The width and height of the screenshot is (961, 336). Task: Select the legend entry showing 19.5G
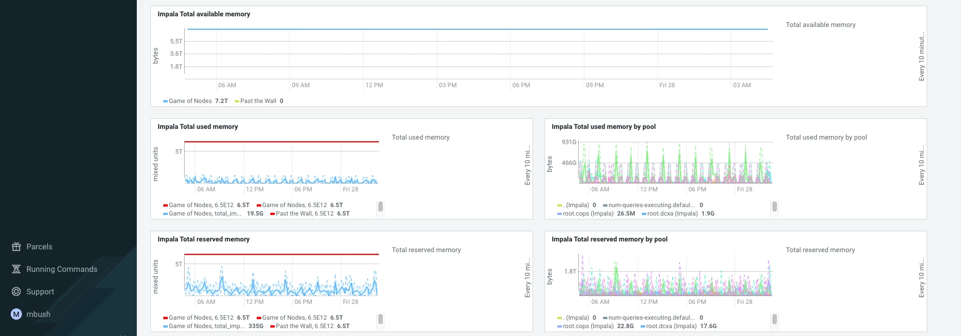(x=213, y=214)
